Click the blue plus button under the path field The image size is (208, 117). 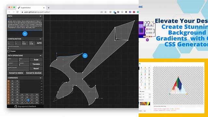coord(25,34)
